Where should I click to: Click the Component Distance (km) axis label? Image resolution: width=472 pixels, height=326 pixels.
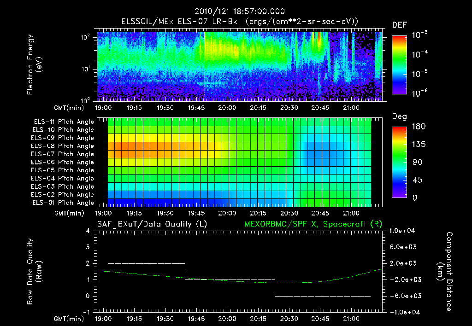pyautogui.click(x=445, y=271)
